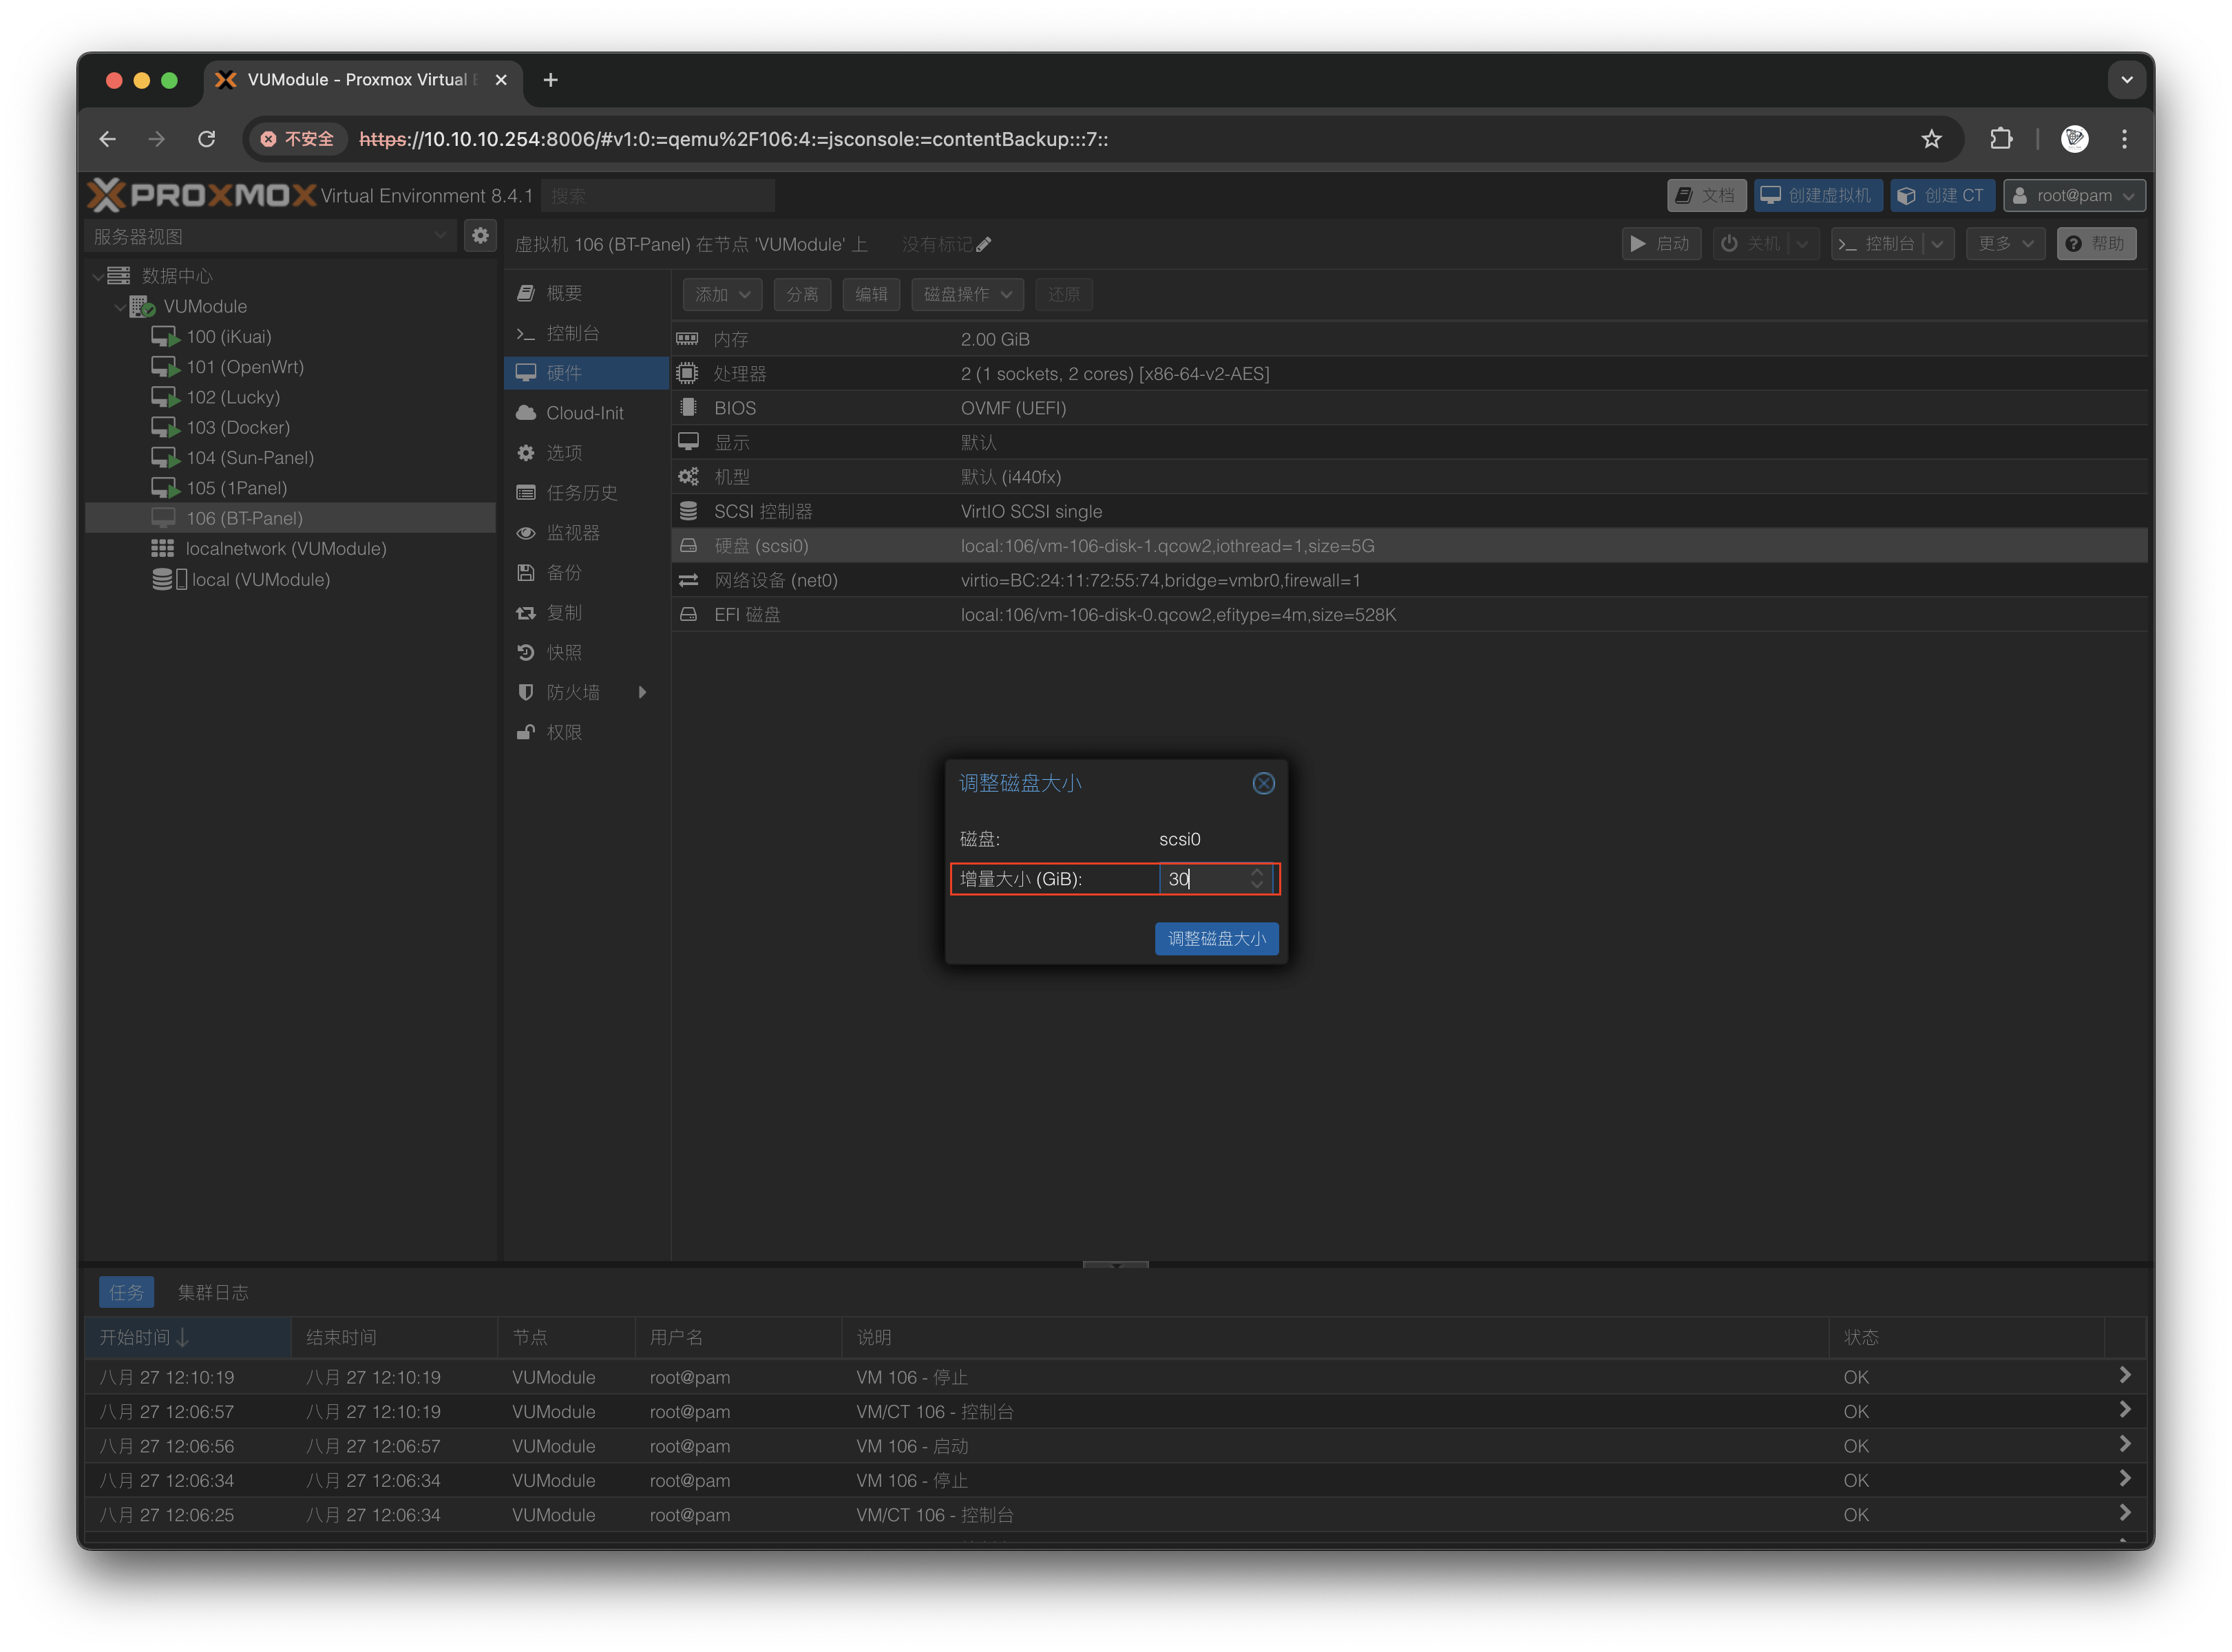The height and width of the screenshot is (1652, 2232).
Task: Select the Options side menu item
Action: pos(563,453)
